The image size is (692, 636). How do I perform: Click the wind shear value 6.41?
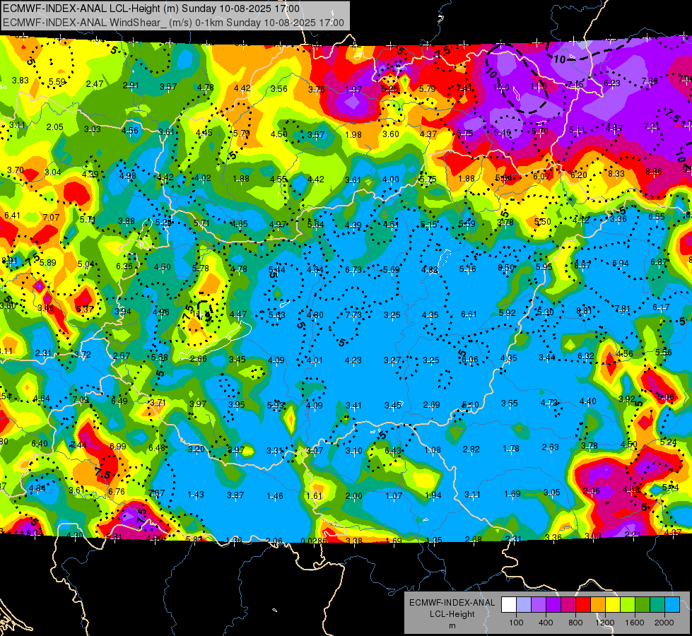point(12,216)
